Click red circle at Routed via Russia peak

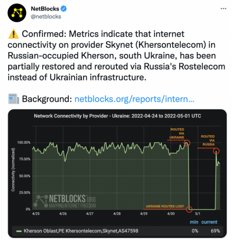click(x=216, y=151)
